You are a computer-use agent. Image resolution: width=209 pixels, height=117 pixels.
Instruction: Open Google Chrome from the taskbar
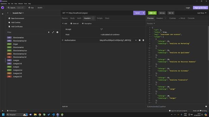click(x=40, y=114)
